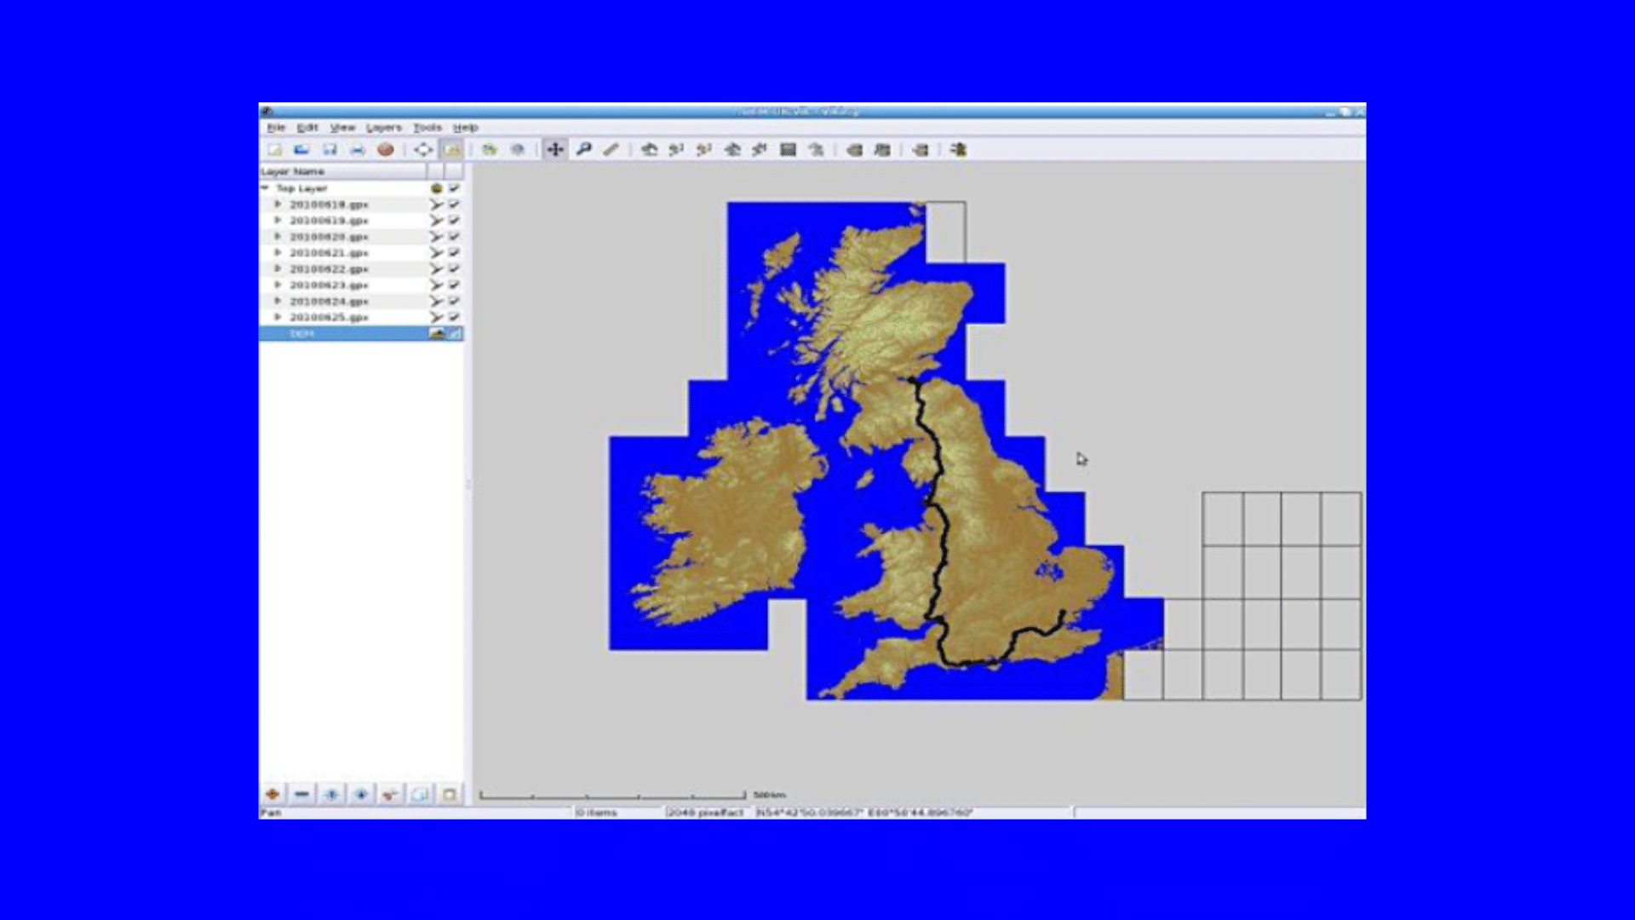Uncheck visibility of 20100622.gpx layer

[454, 269]
